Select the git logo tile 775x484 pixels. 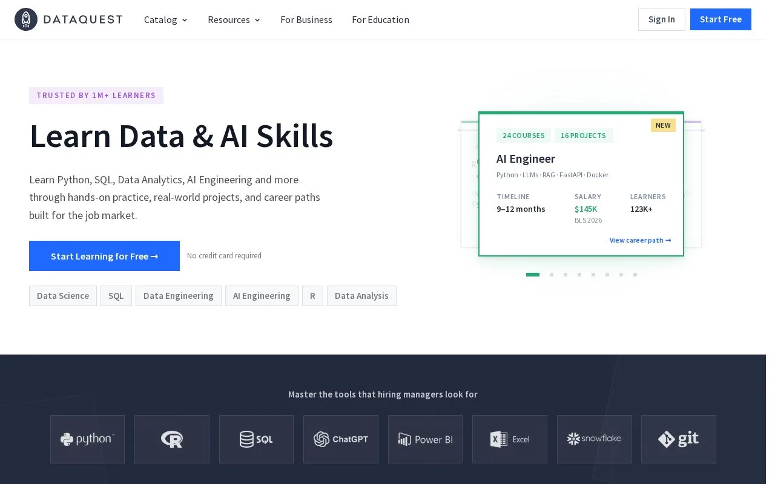point(679,439)
